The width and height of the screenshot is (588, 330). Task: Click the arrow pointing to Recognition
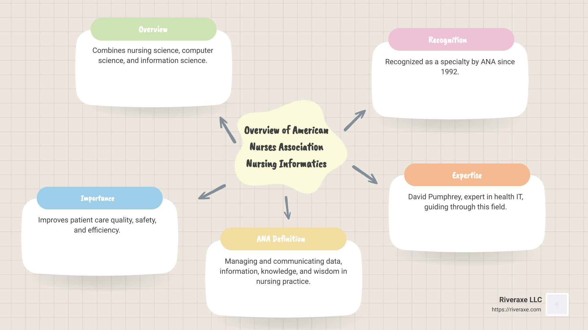tap(355, 120)
